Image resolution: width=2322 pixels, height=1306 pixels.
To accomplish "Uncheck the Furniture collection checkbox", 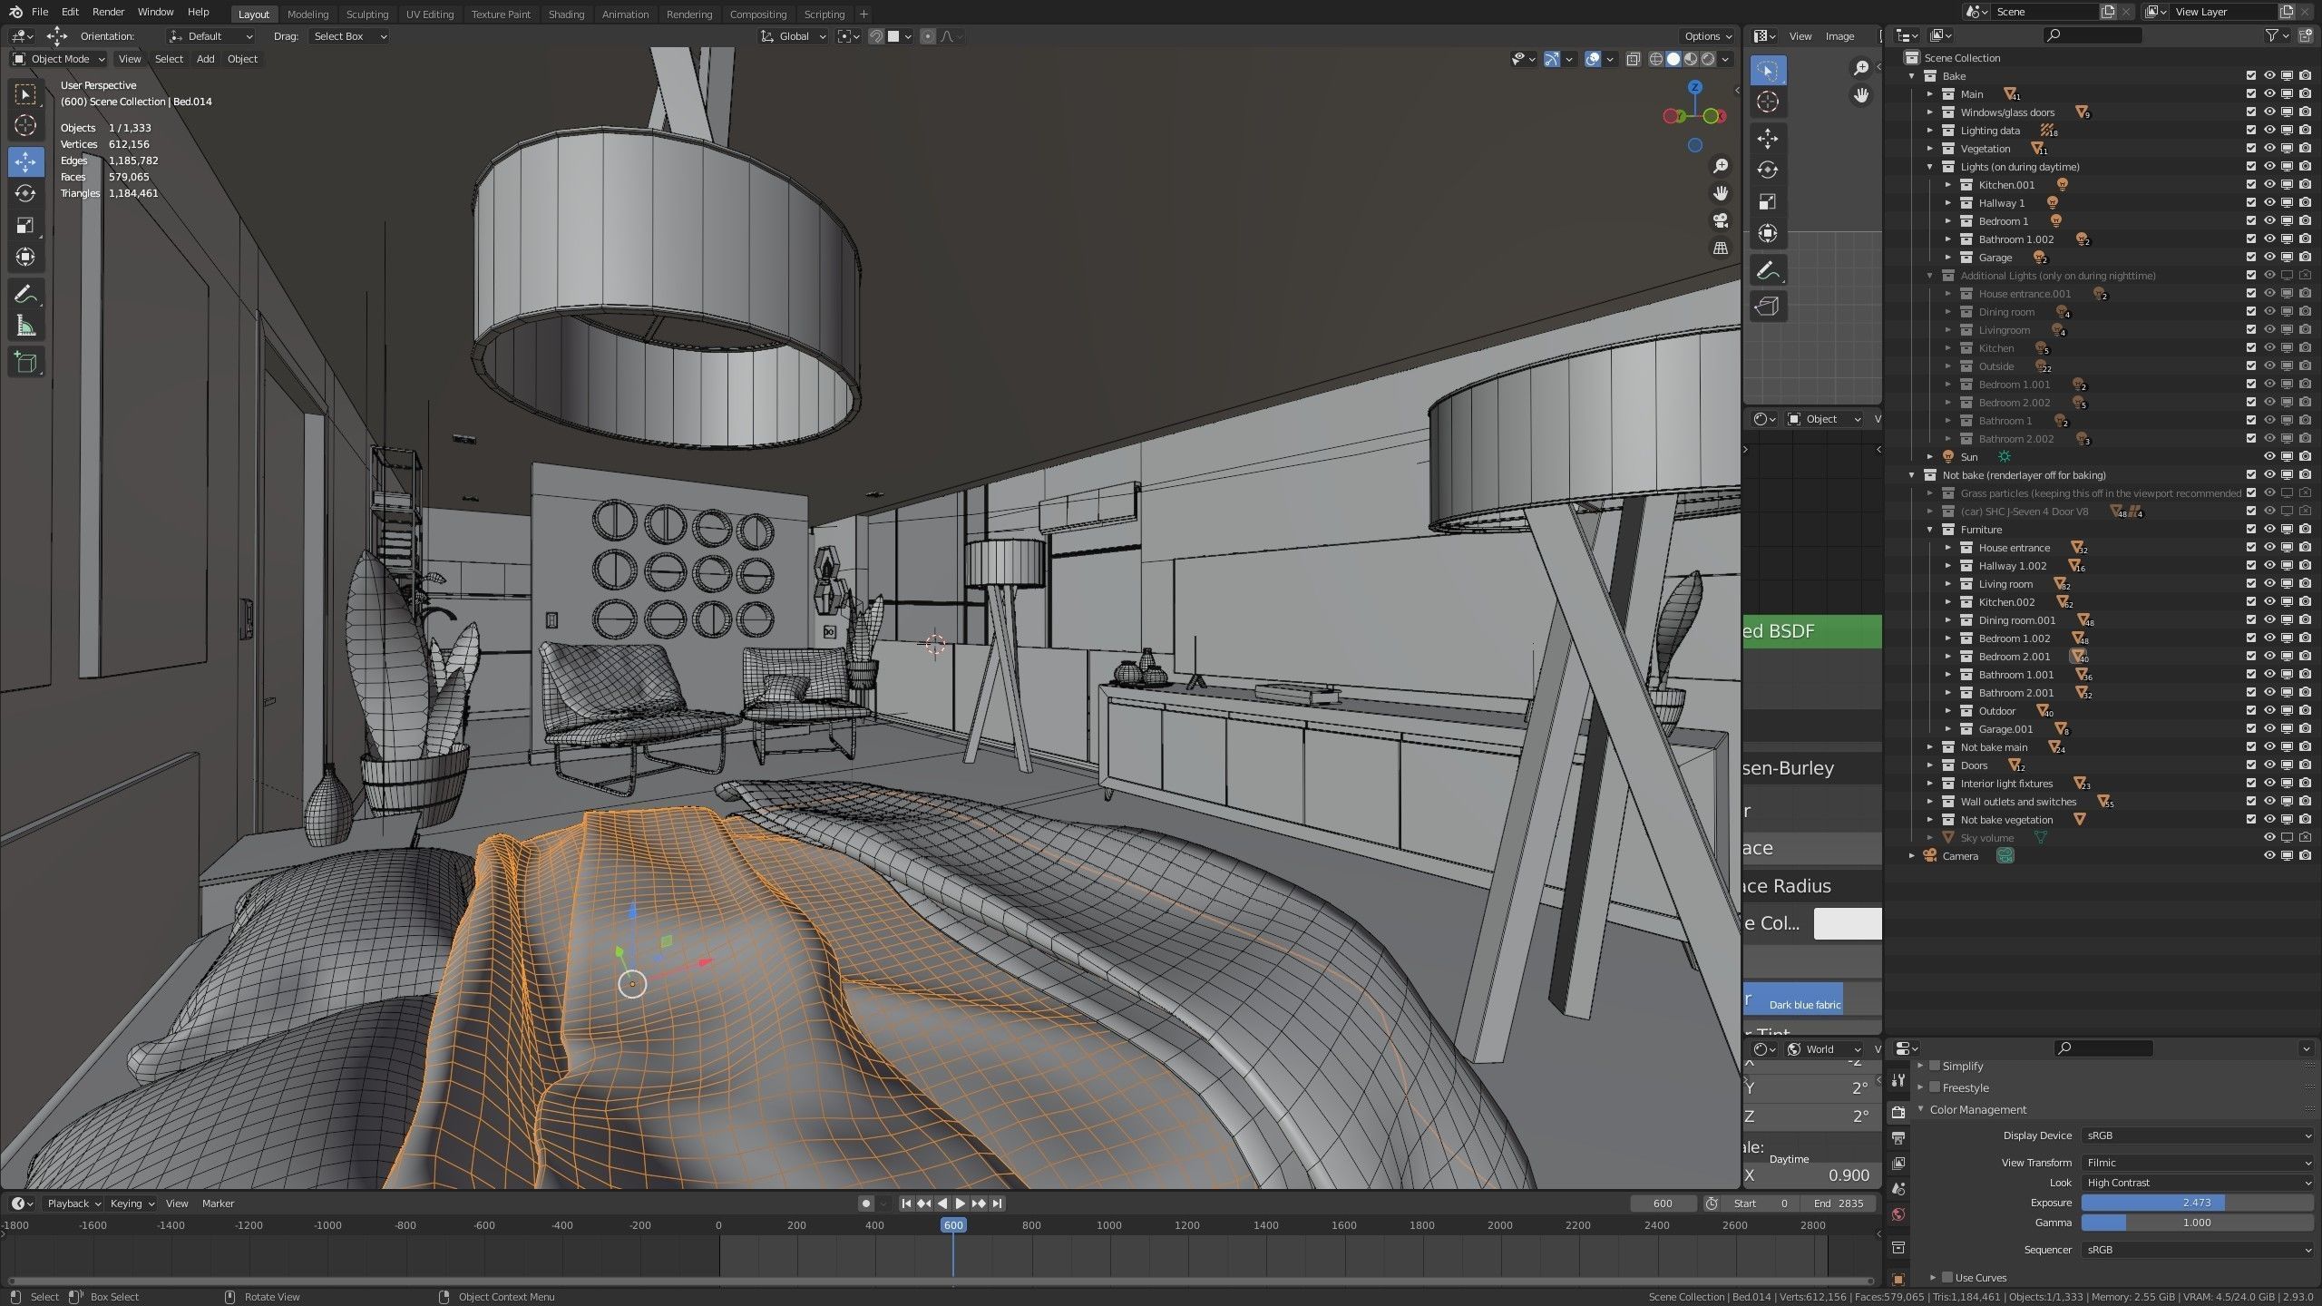I will tap(2251, 530).
